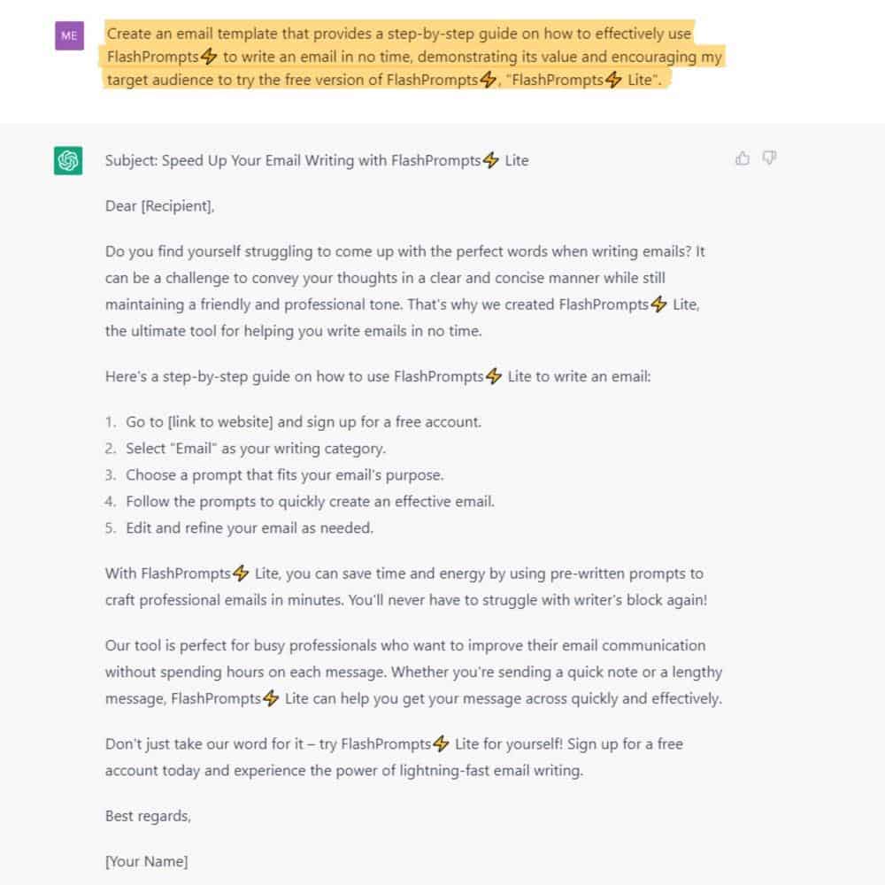Screen dimensions: 885x885
Task: Click the '[link to website]' placeholder in step 1
Action: [220, 421]
